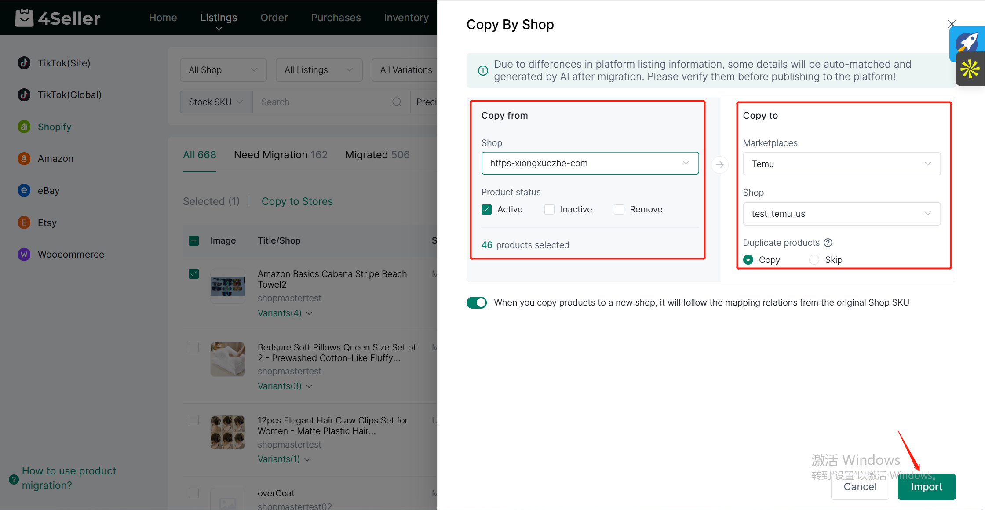Select the Shopify platform icon
The image size is (985, 510).
(x=24, y=127)
